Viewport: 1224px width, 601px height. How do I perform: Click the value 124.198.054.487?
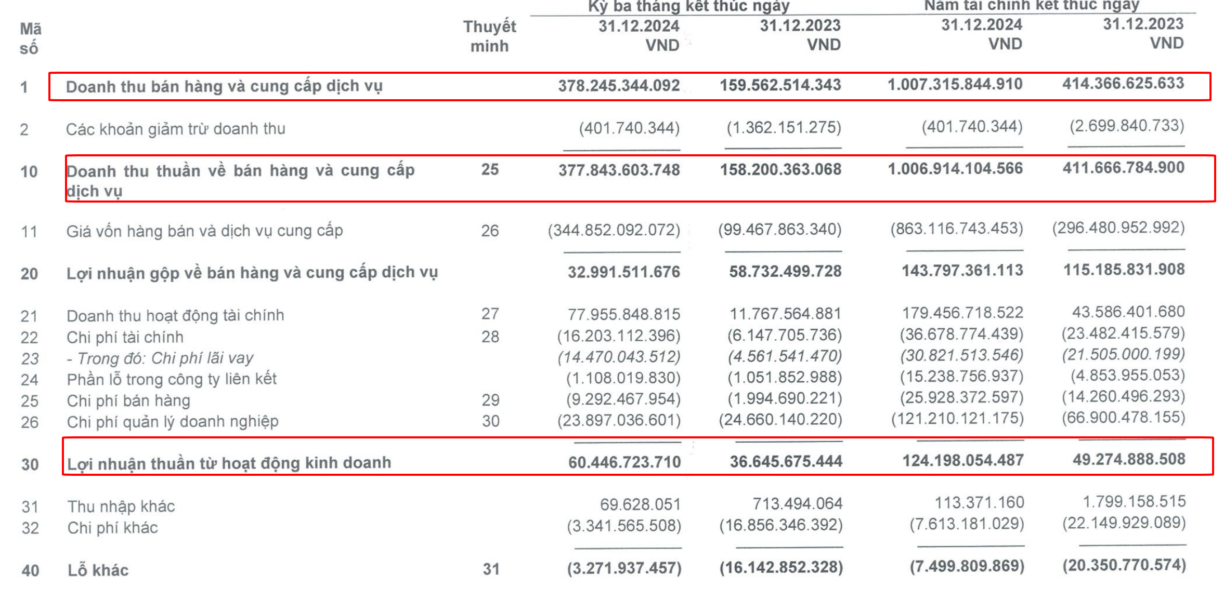[x=962, y=461]
